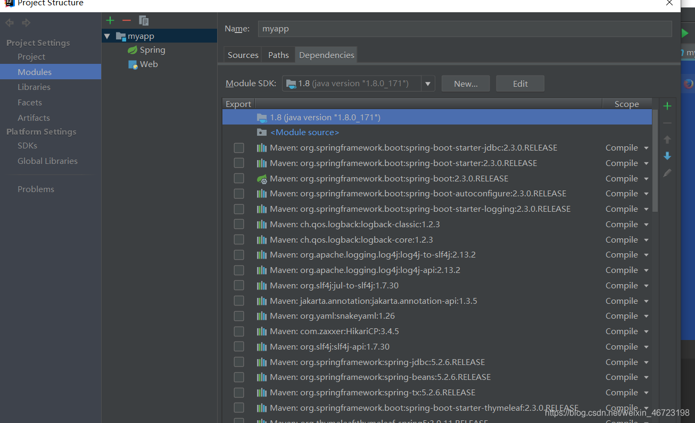The width and height of the screenshot is (695, 423).
Task: Open Scope dropdown for spring-boot-autoconfigure
Action: 645,193
